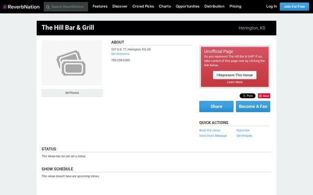Click the Log In link
Screen dimensions: 313x195
(x=271, y=6)
